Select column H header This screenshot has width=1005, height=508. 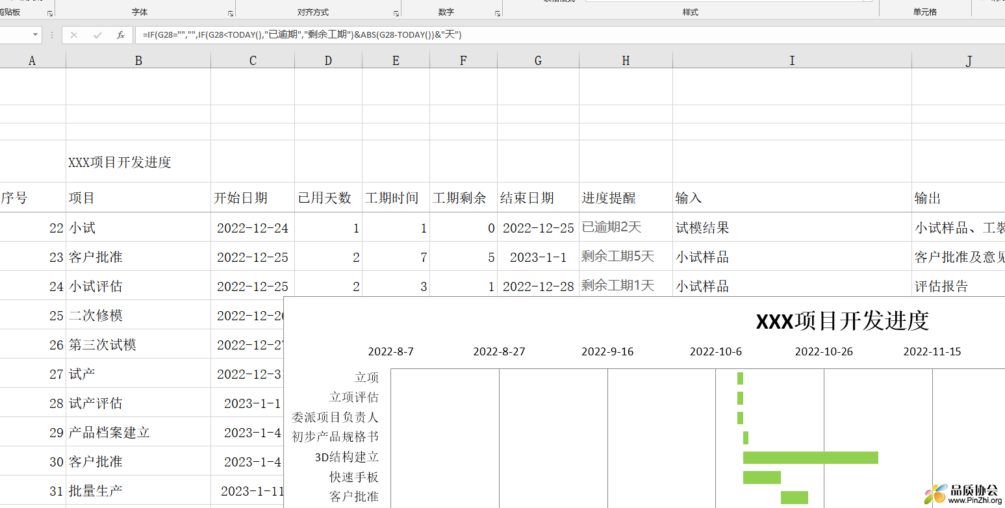click(626, 60)
